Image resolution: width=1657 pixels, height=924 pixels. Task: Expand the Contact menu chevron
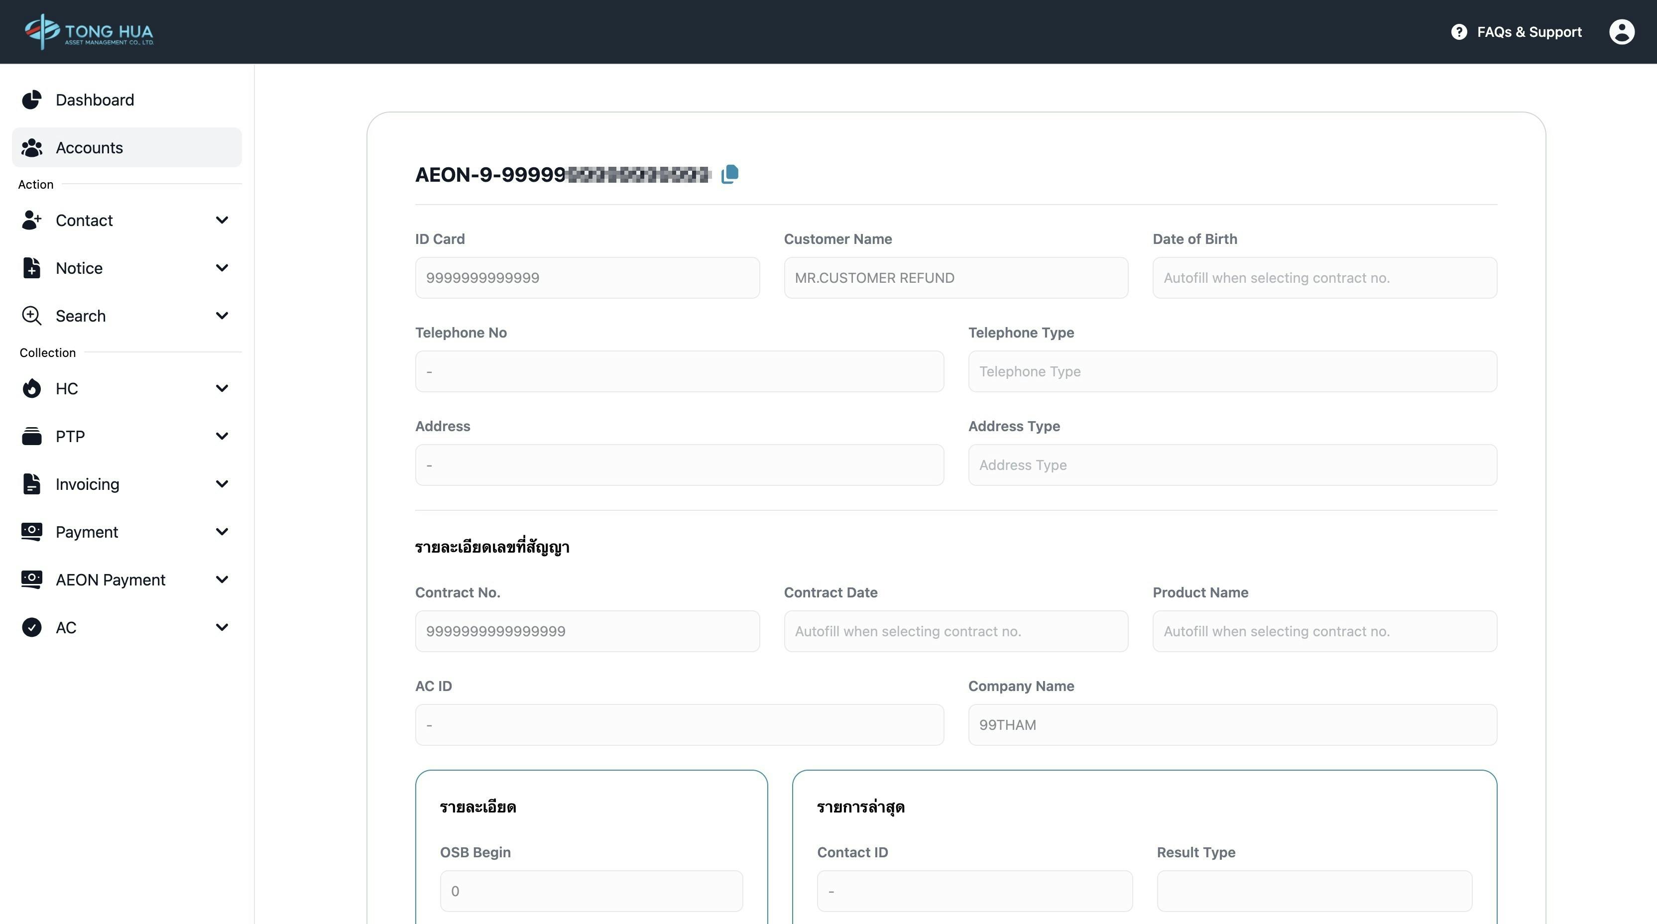click(x=222, y=221)
